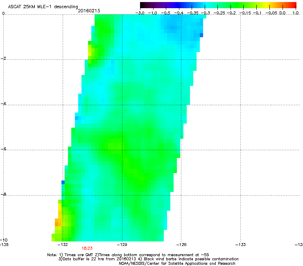The image size is (303, 266).
Task: Click the date label 20160213 near the title
Action: [89, 11]
